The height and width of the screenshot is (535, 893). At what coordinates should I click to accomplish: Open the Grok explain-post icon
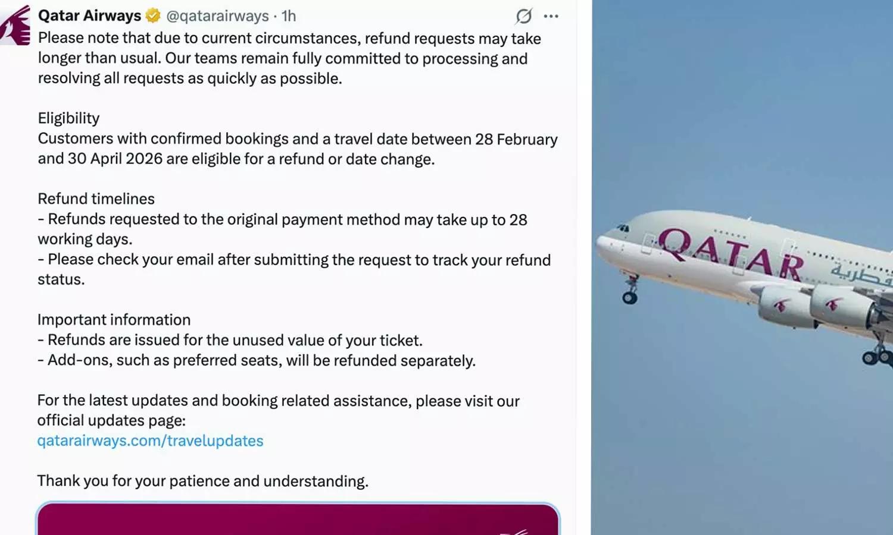523,16
